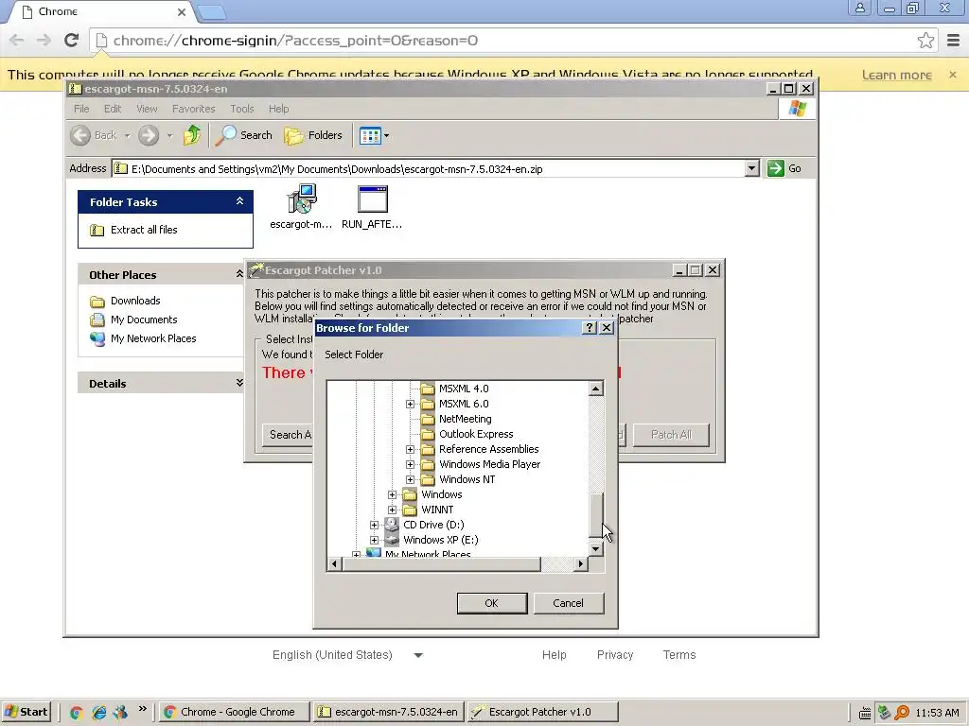Screen dimensions: 969x726
Task: Open the Favorites menu
Action: [x=193, y=109]
